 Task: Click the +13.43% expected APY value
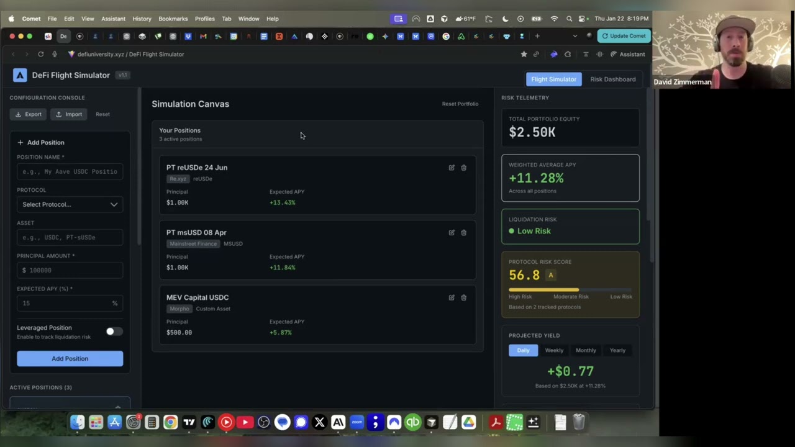(x=283, y=202)
